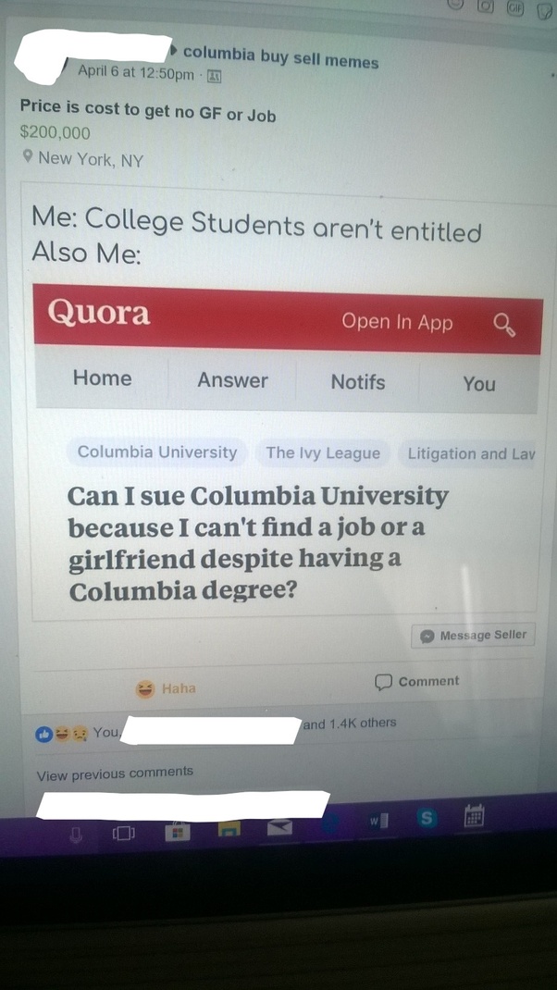The image size is (557, 990).
Task: Click the camera photo attachment icon
Action: (x=485, y=6)
